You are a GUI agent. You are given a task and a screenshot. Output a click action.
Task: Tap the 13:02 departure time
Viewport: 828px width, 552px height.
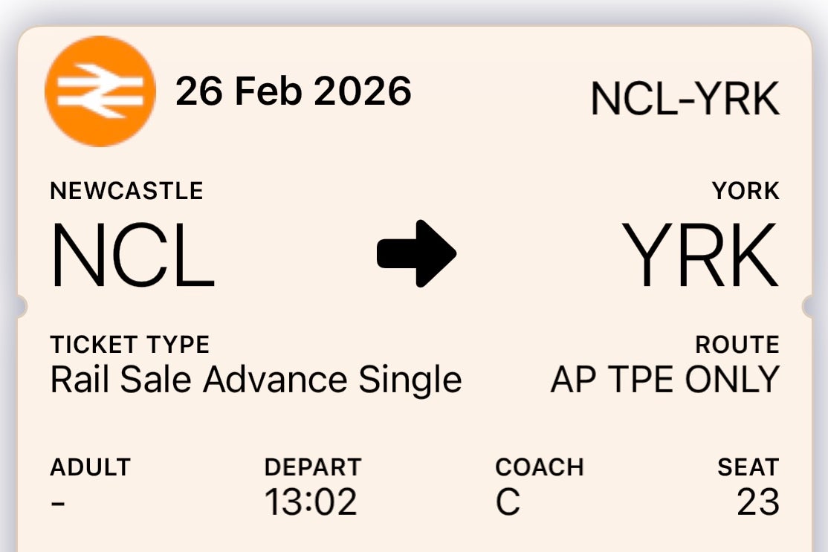pos(311,501)
